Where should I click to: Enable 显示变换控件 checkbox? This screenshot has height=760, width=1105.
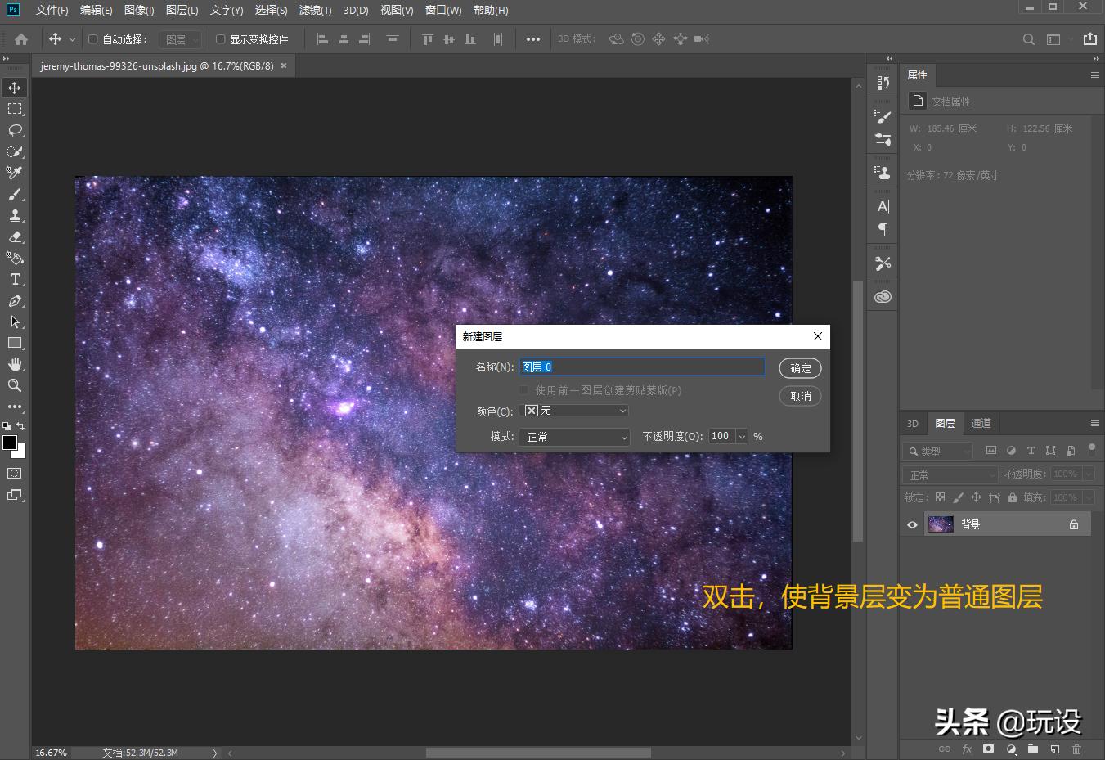(x=219, y=38)
